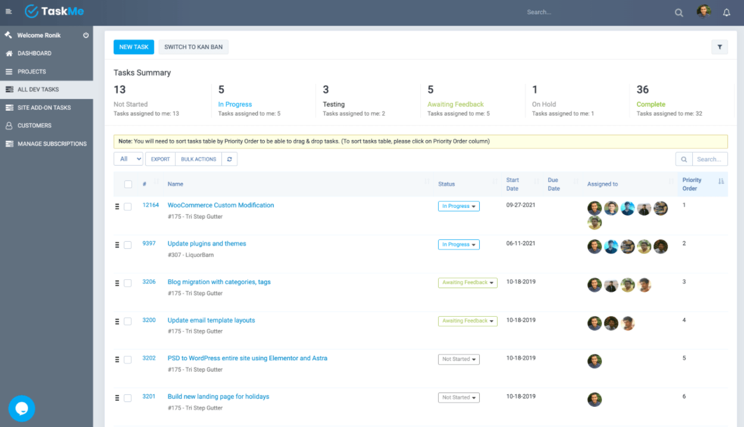This screenshot has height=427, width=744.
Task: Open task number 3206 link
Action: (149, 282)
